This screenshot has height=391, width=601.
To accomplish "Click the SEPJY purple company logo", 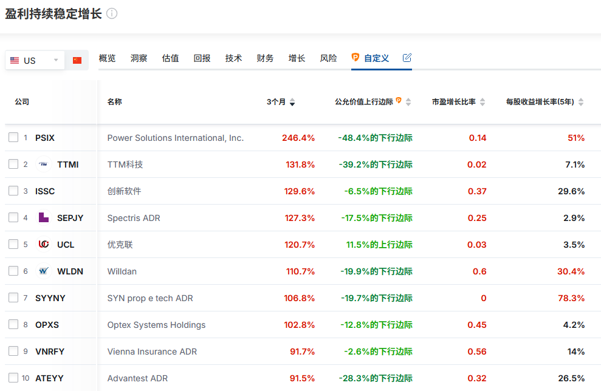I will click(44, 217).
